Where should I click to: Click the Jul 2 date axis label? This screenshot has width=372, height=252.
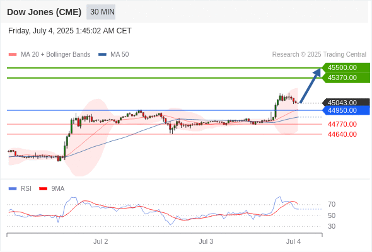[x=101, y=241]
